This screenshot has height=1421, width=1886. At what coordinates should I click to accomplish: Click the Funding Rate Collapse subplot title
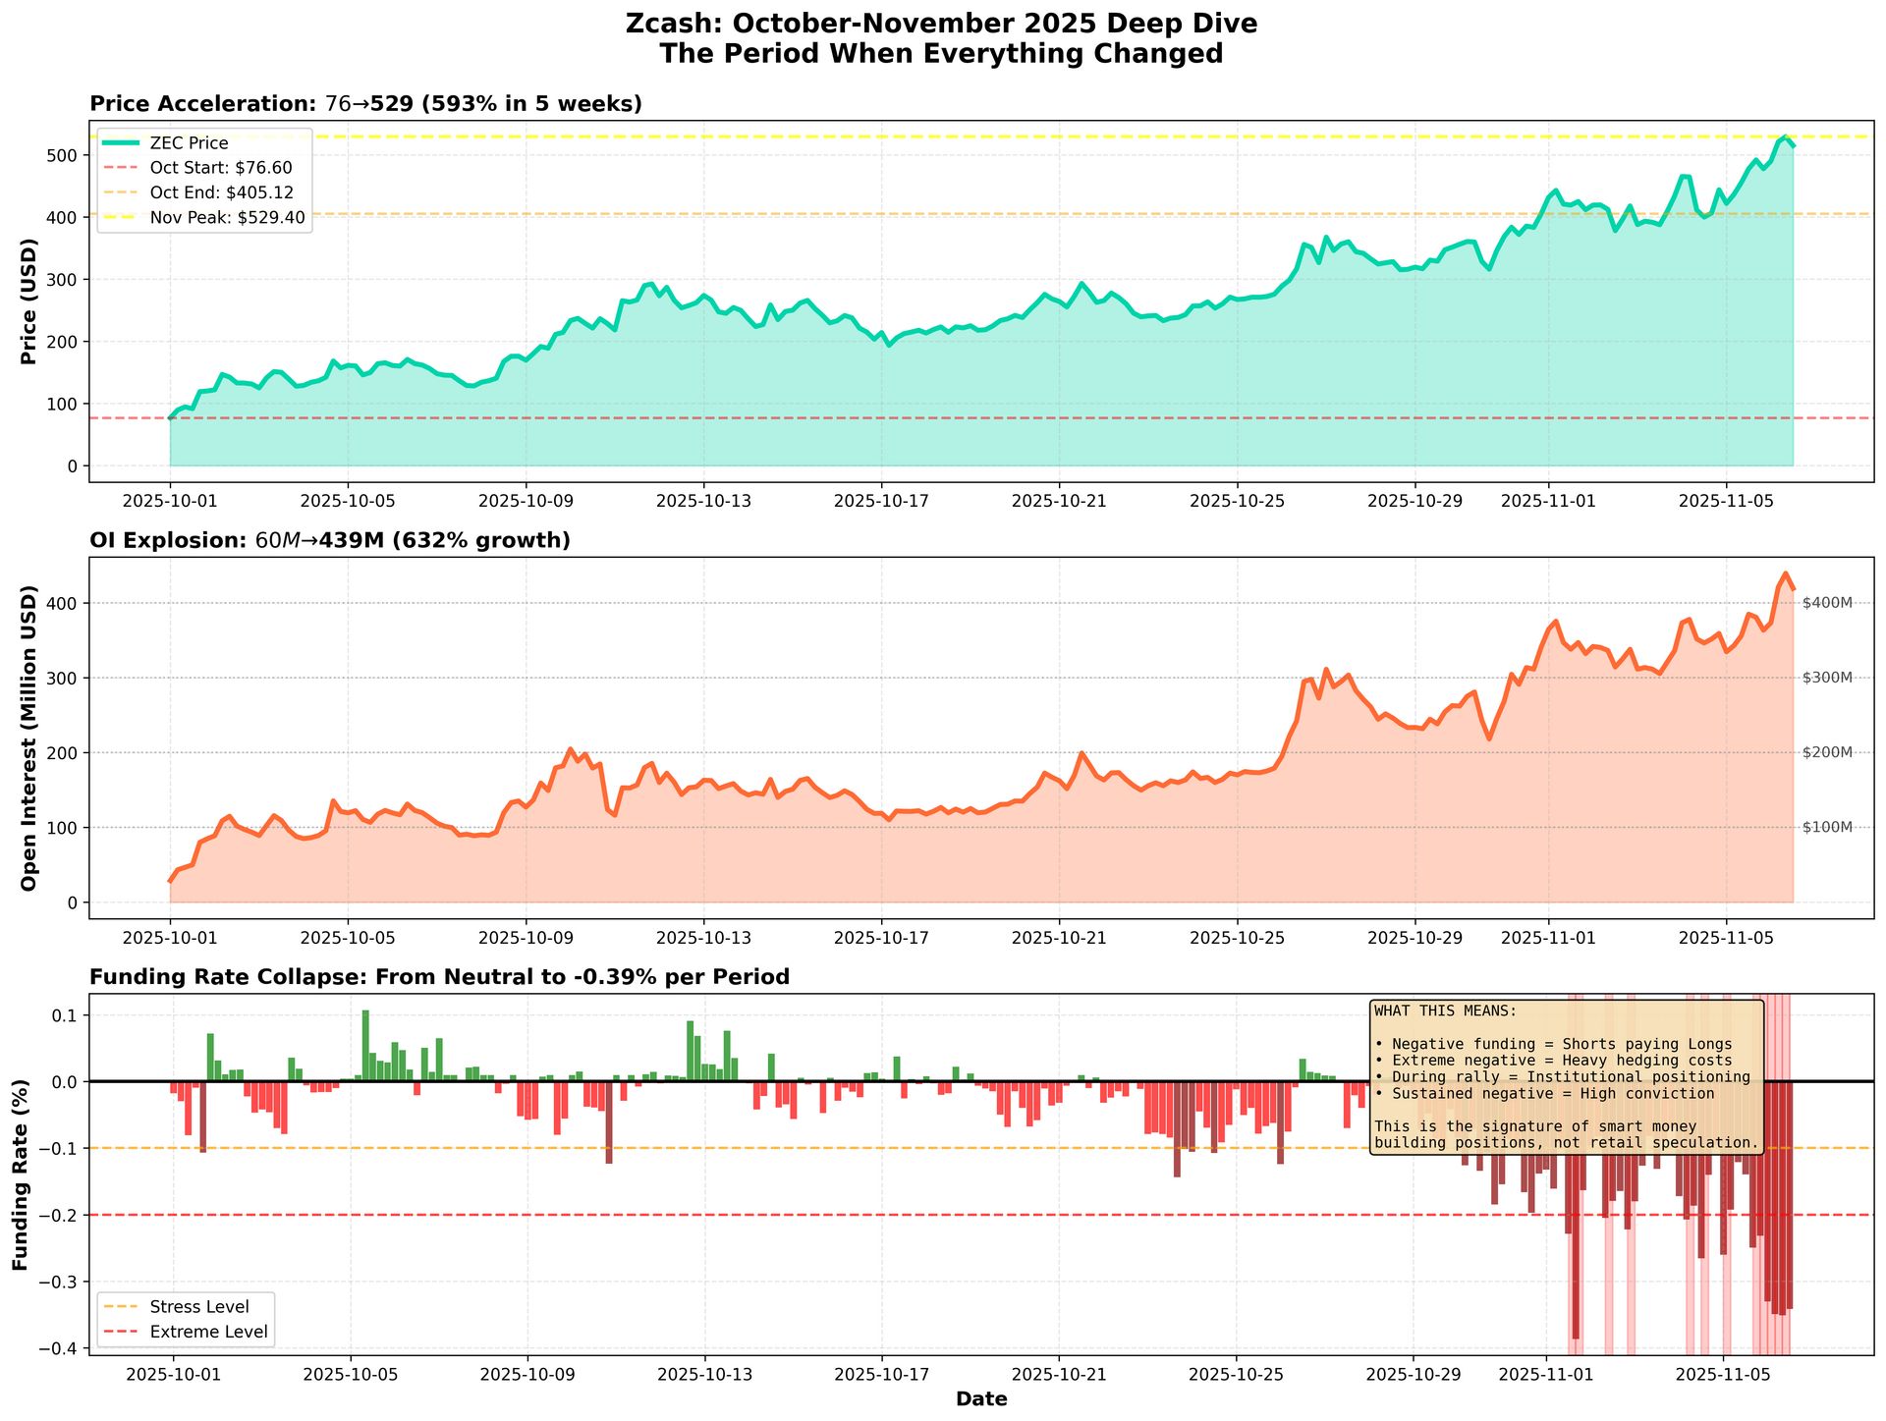tap(439, 977)
